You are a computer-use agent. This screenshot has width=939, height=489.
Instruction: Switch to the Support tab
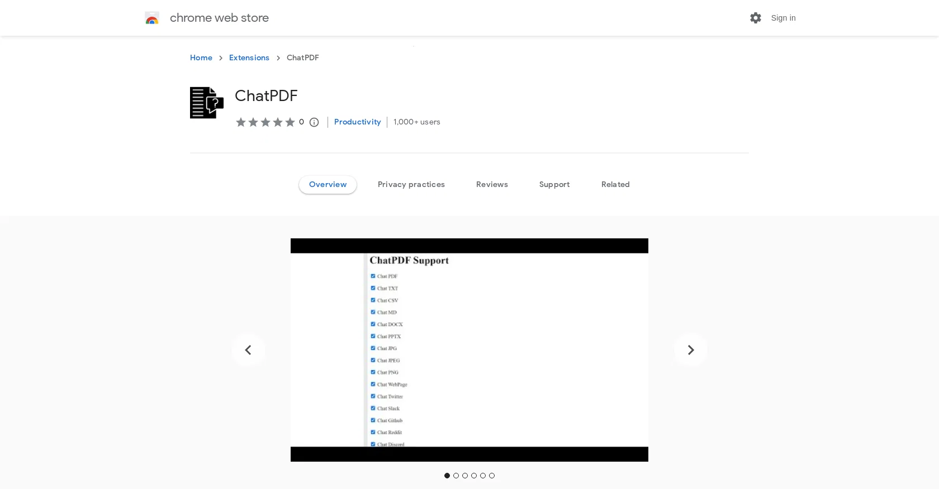coord(554,184)
